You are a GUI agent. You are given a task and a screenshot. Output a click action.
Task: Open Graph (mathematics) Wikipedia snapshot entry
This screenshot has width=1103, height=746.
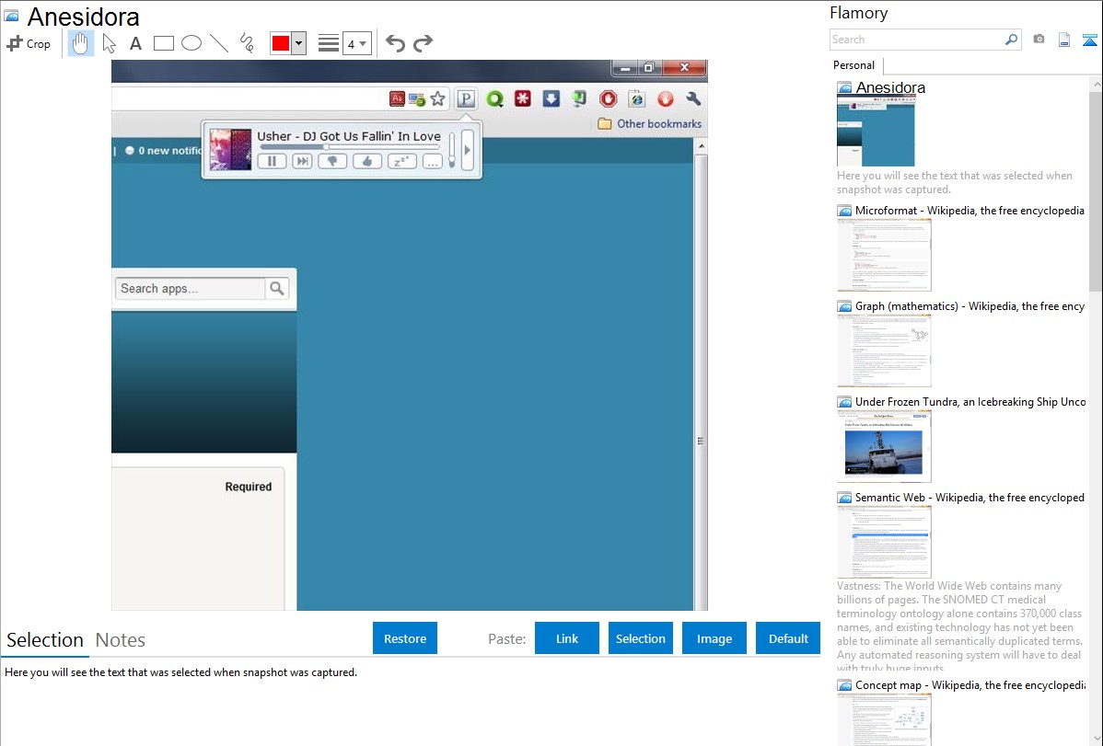click(969, 306)
